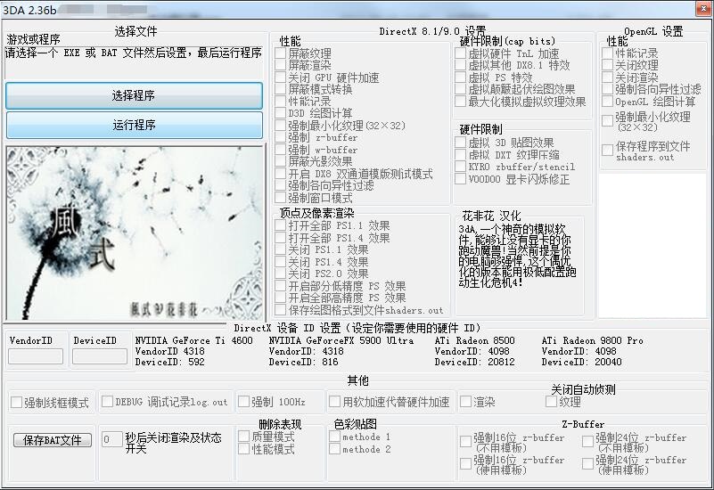This screenshot has height=490, width=714.
Task: Enable 强制最小化纹理(32×32) in DirectX
Action: click(x=281, y=125)
